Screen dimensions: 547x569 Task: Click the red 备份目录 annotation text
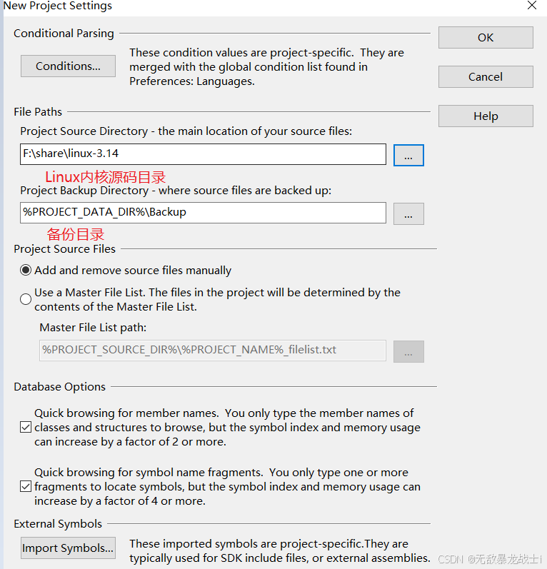[x=76, y=234]
